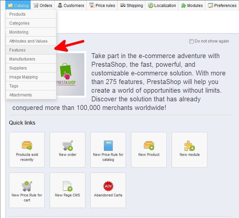Click the Orders cart icon
The image size is (239, 218).
click(x=36, y=5)
